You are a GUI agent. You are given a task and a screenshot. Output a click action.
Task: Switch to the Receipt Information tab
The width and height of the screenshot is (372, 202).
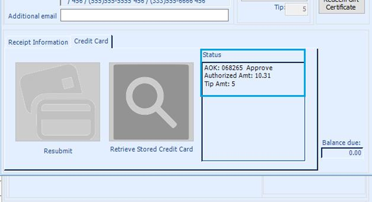click(38, 42)
